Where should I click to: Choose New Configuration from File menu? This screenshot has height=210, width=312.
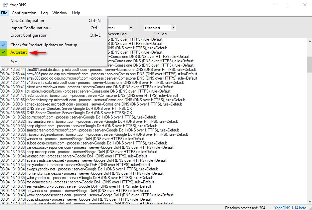[54, 21]
